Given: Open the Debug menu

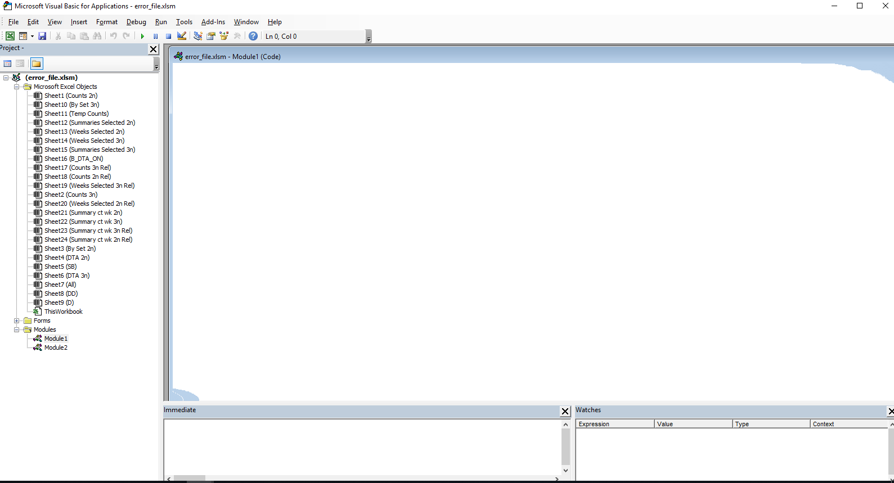Looking at the screenshot, I should [x=136, y=22].
